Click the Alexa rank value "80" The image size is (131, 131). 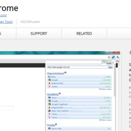[109, 128]
